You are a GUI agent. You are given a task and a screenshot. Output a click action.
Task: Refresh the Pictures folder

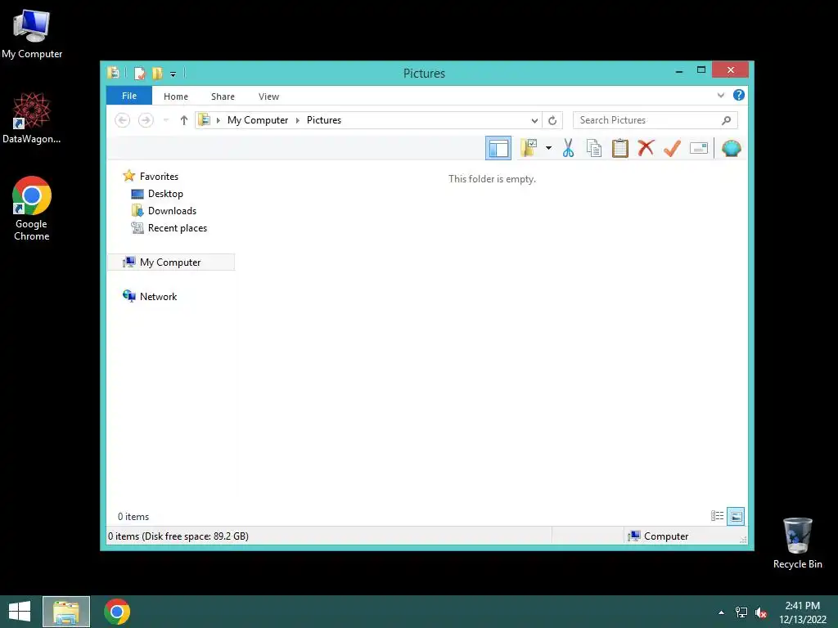pyautogui.click(x=552, y=121)
